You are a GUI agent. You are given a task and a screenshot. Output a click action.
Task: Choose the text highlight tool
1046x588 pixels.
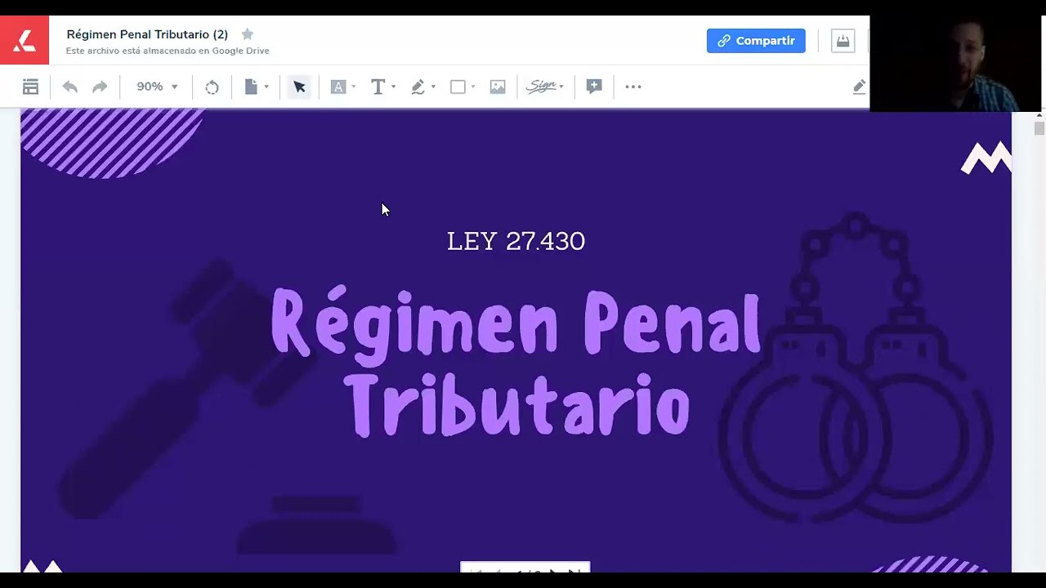[x=338, y=87]
